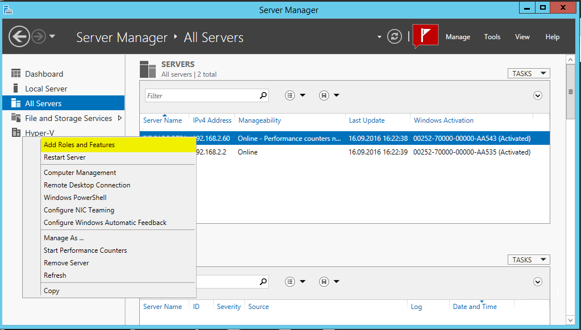Image resolution: width=581 pixels, height=330 pixels.
Task: Open dropdown arrow beside Servers save icon
Action: [x=337, y=95]
